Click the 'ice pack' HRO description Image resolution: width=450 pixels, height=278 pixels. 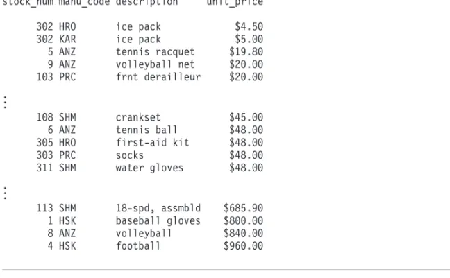point(138,26)
